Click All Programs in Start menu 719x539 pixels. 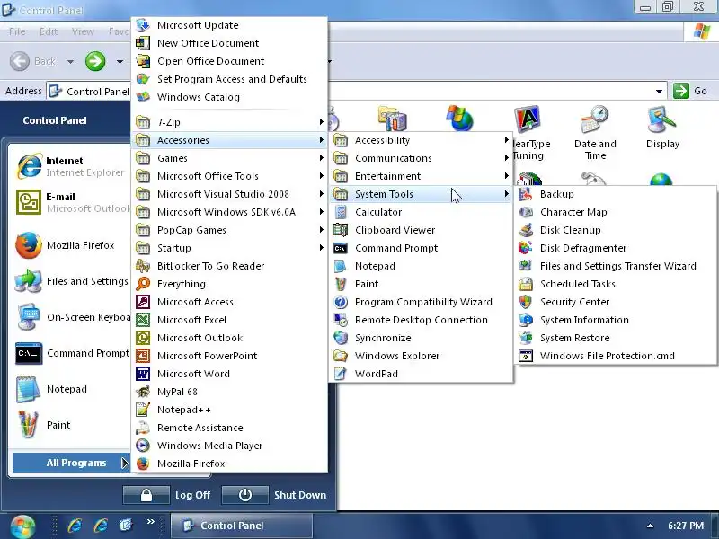click(71, 463)
